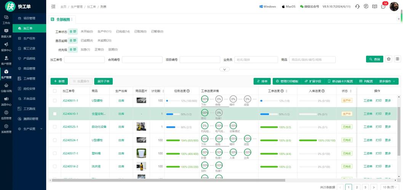Open 更多 menu for JG240517-1
Viewport: 403px width, 190px height.
click(x=388, y=153)
